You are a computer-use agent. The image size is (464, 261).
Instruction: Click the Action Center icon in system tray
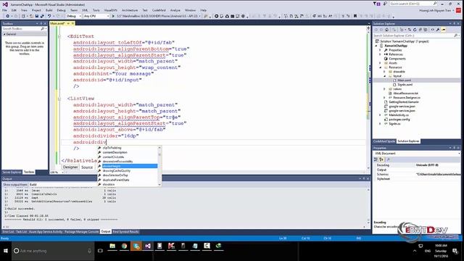tap(455, 251)
